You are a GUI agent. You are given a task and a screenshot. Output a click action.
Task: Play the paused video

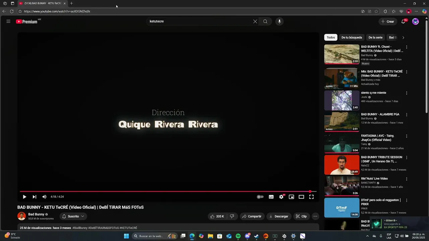[x=24, y=197]
